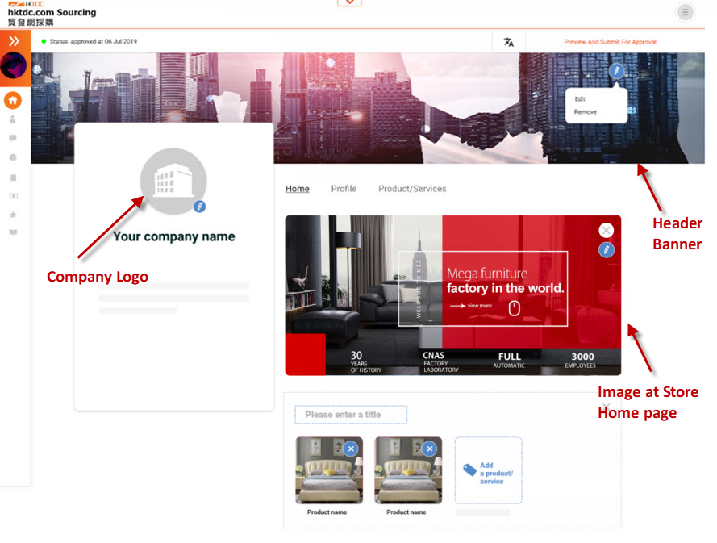Viewport: 717px width, 543px height.
Task: Click the hktdc.com Sourcing logo
Action: (x=52, y=13)
